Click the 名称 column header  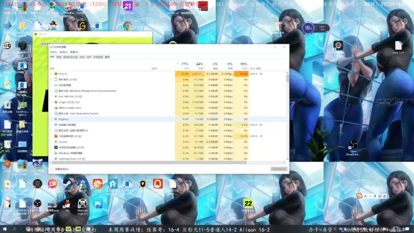pyautogui.click(x=52, y=68)
